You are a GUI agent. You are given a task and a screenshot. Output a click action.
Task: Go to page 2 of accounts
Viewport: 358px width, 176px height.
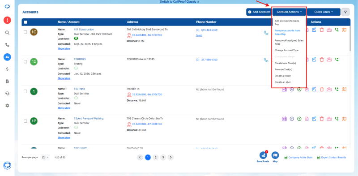tap(155, 157)
